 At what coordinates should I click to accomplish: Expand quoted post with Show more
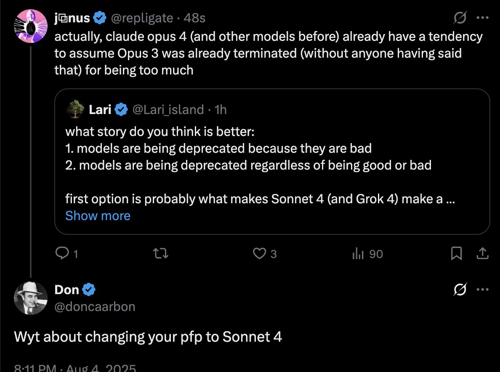98,216
